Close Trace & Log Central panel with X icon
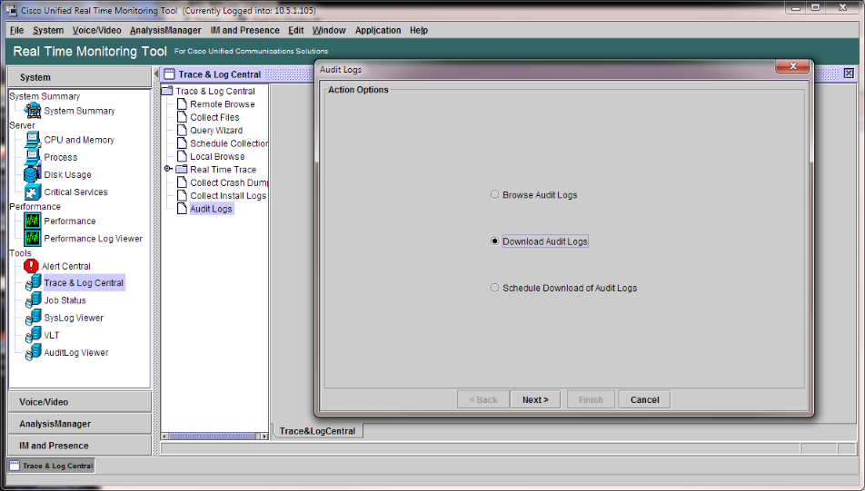This screenshot has width=865, height=491. (849, 74)
